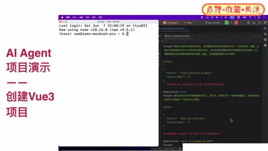Click the terminal prompt cursor line

(x=94, y=34)
